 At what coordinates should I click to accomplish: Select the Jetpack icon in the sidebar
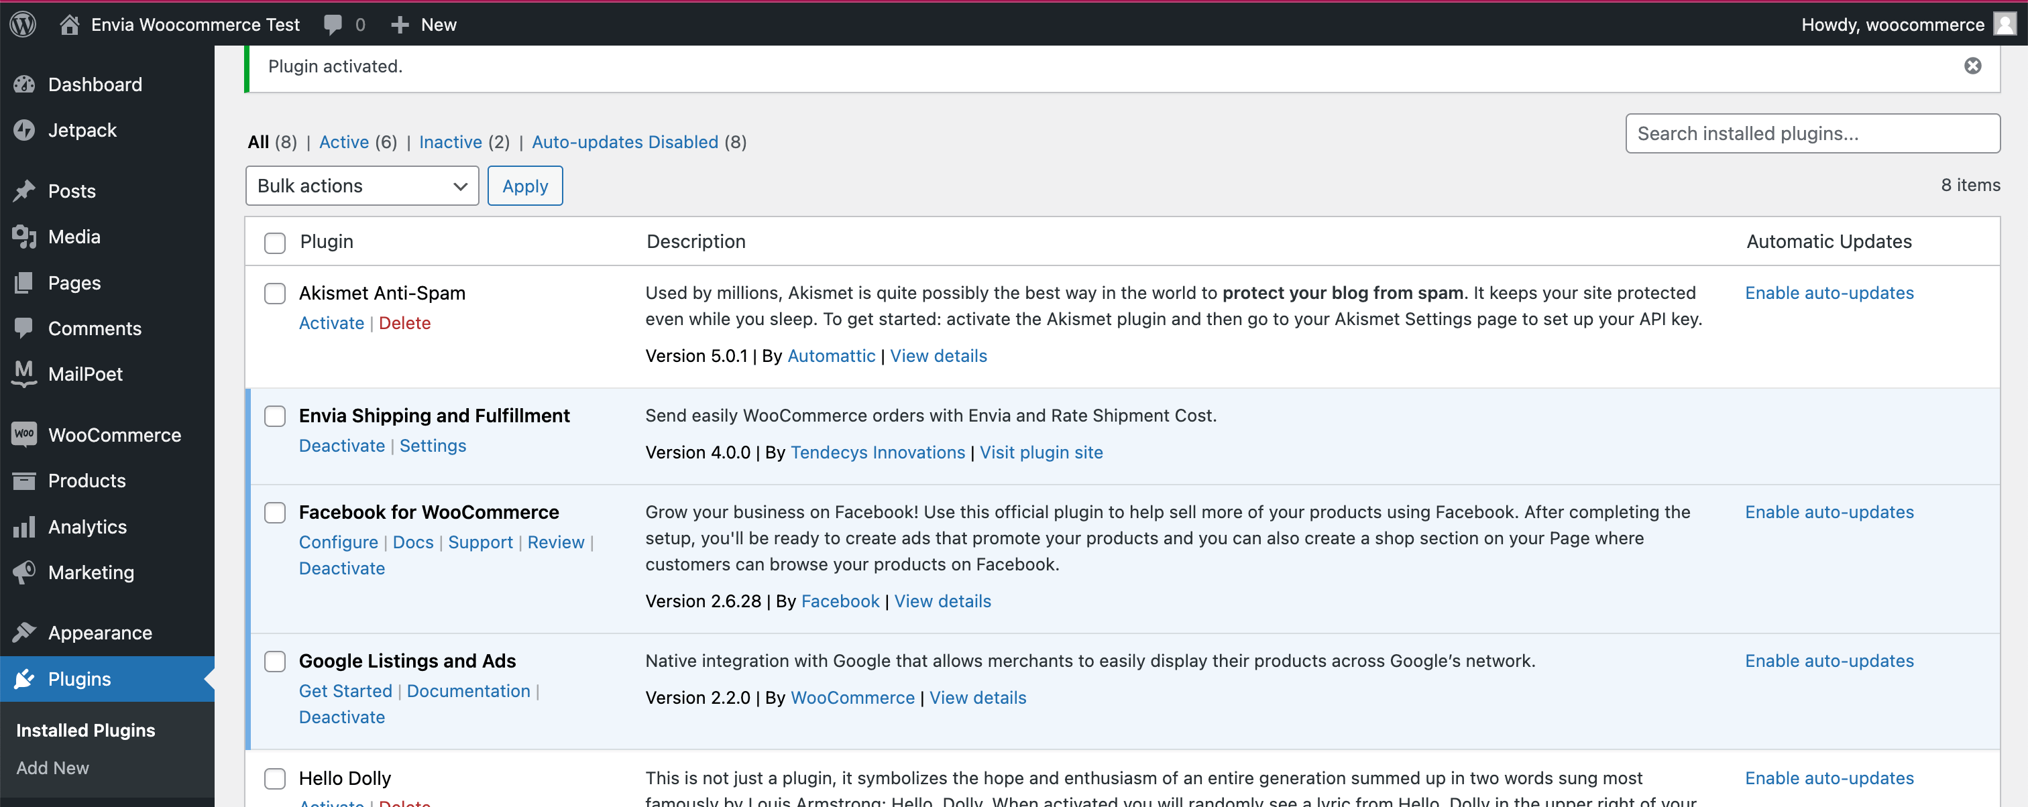point(23,130)
